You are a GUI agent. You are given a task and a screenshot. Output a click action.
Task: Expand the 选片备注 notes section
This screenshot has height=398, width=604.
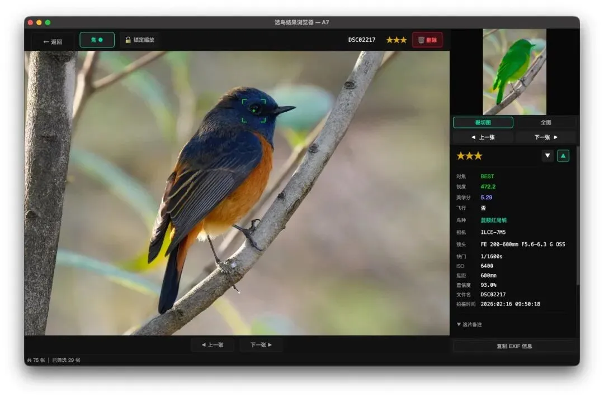point(469,324)
